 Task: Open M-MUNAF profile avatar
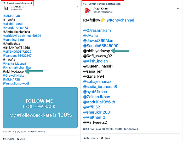pyautogui.click(x=6, y=8)
